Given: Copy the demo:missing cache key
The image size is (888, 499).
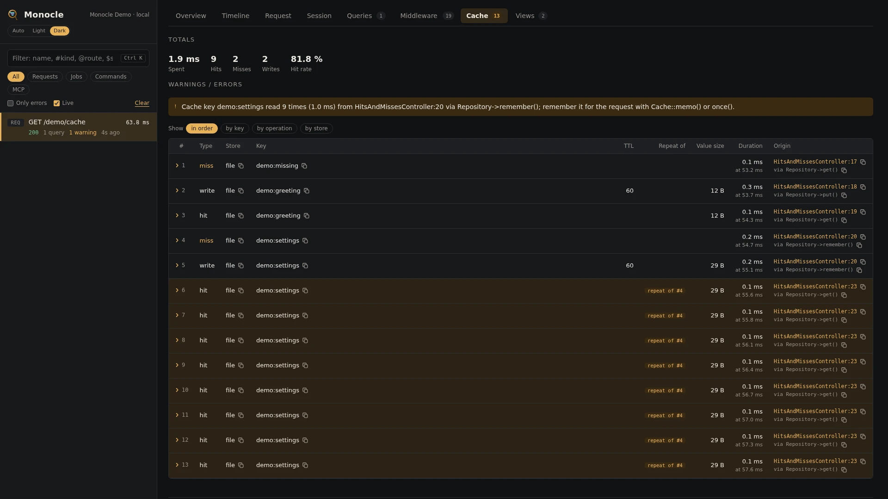Looking at the screenshot, I should pos(304,166).
